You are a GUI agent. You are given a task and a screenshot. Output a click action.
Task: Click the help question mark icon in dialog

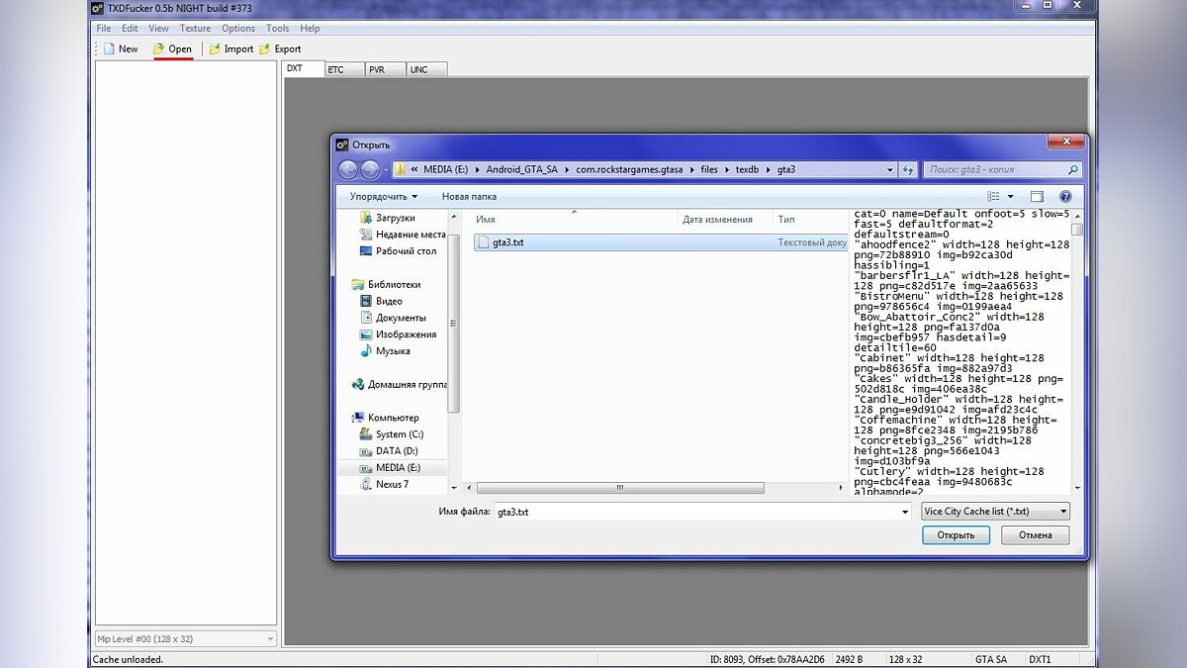tap(1065, 197)
